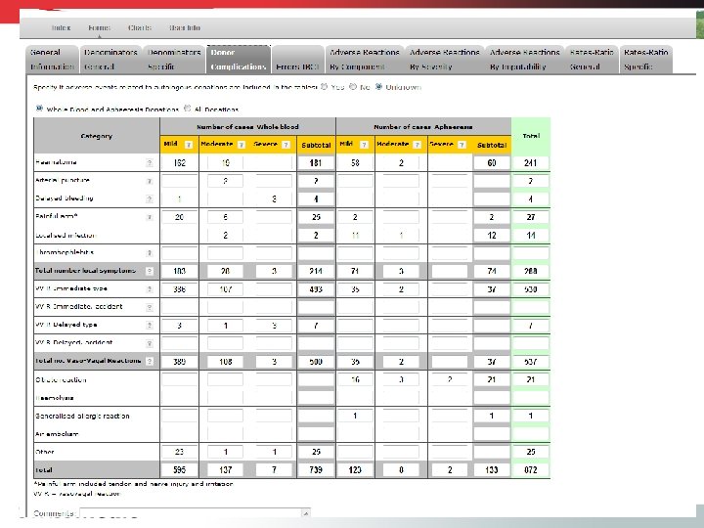Open Rates-Ratio Specific tab

645,60
